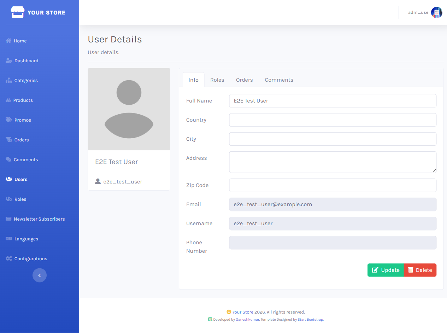Open Promos in the sidebar
The image size is (447, 333).
[40, 120]
